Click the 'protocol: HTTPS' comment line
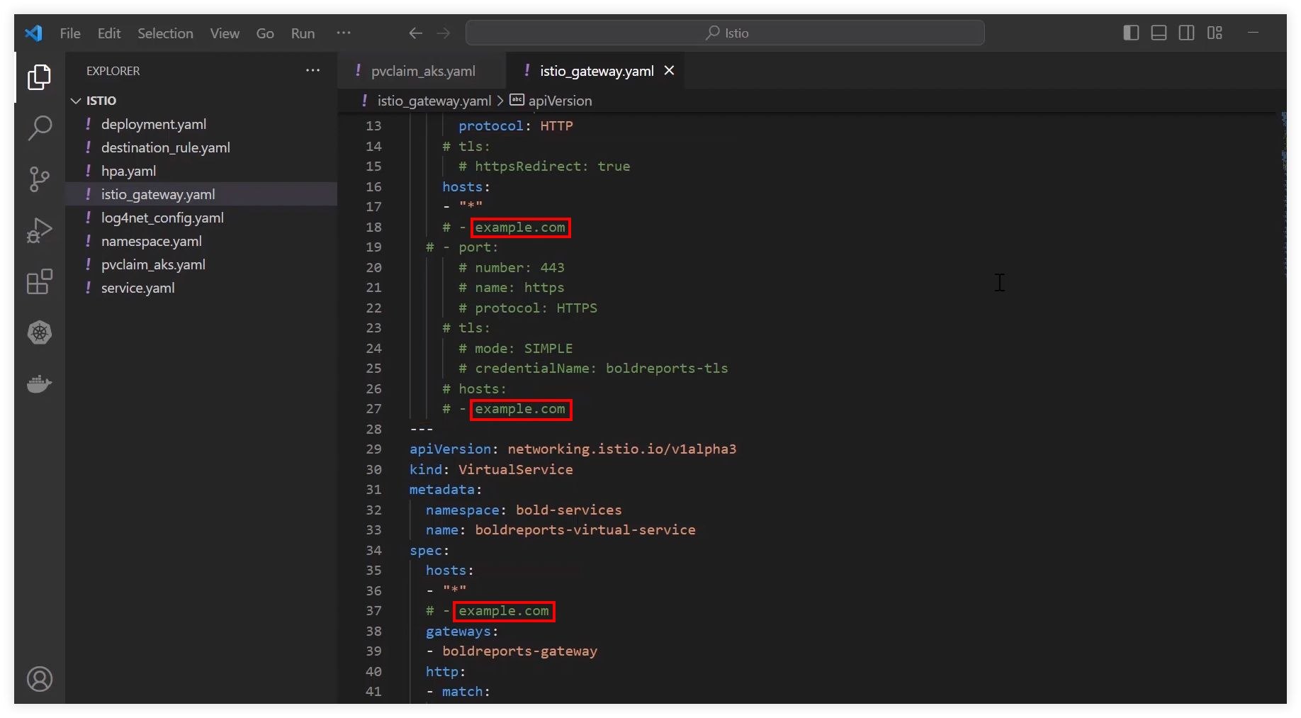This screenshot has width=1301, height=718. click(x=528, y=308)
